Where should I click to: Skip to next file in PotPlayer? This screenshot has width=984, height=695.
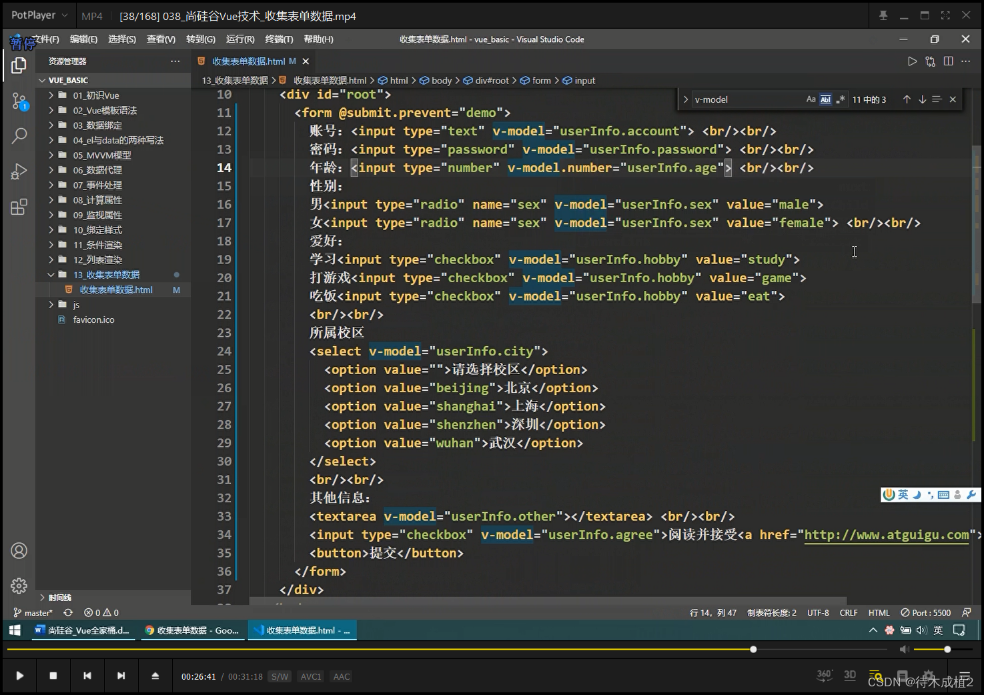pyautogui.click(x=121, y=676)
